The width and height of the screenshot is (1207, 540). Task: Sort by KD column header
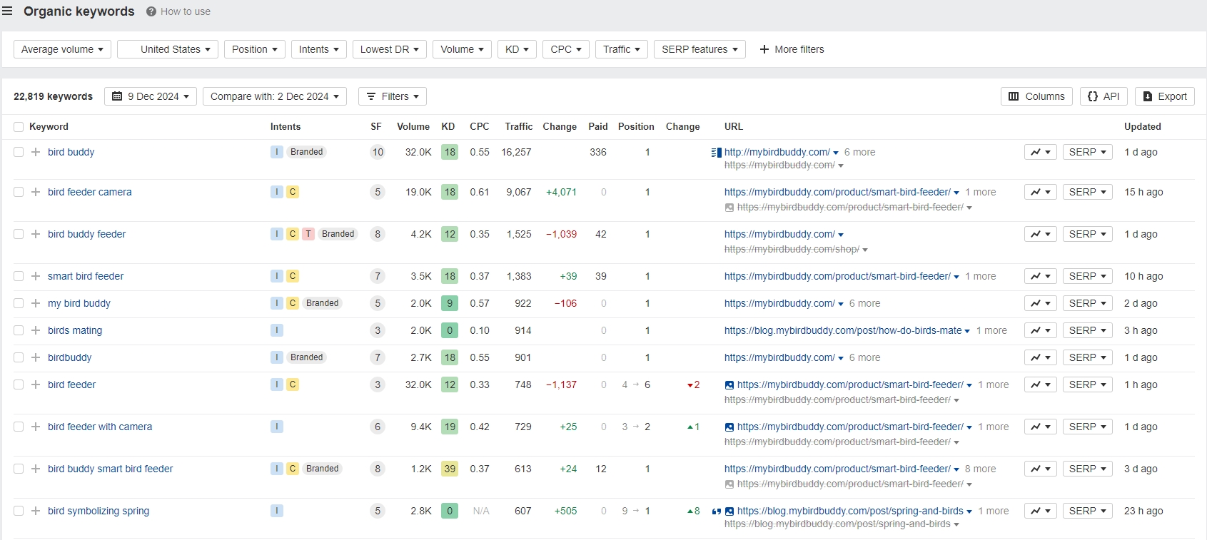click(448, 126)
